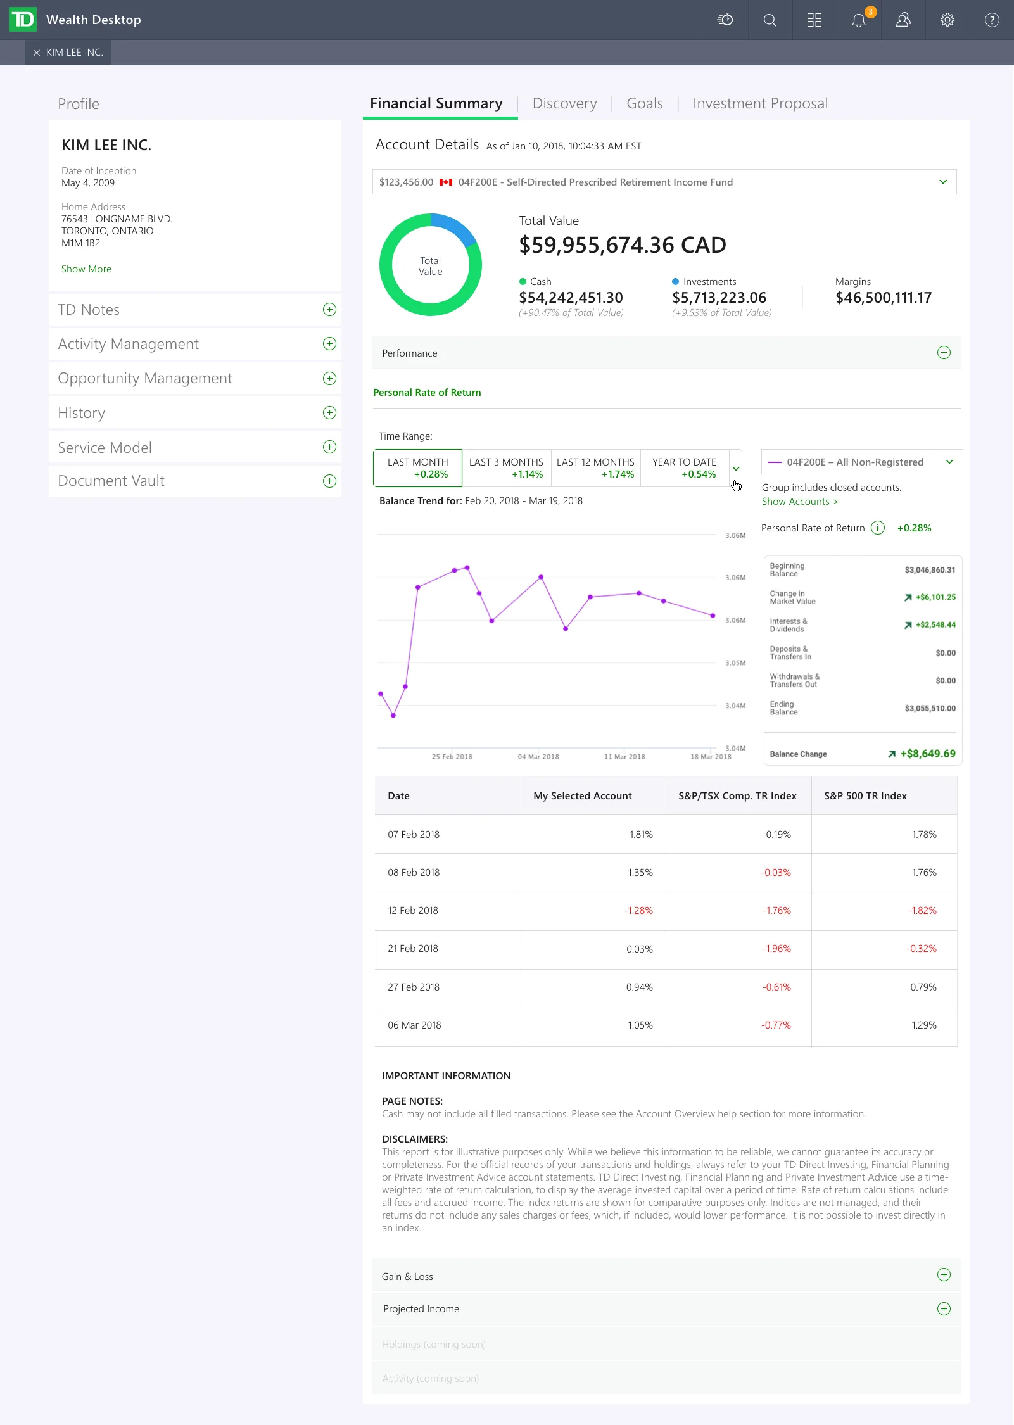Click -1.28% value in 12 Feb row
This screenshot has width=1014, height=1425.
tap(638, 911)
